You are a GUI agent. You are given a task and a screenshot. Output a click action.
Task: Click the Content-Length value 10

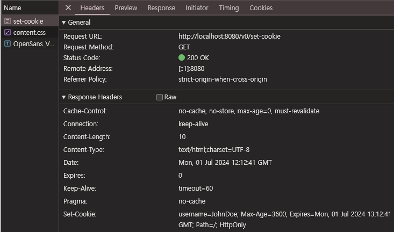pos(182,137)
